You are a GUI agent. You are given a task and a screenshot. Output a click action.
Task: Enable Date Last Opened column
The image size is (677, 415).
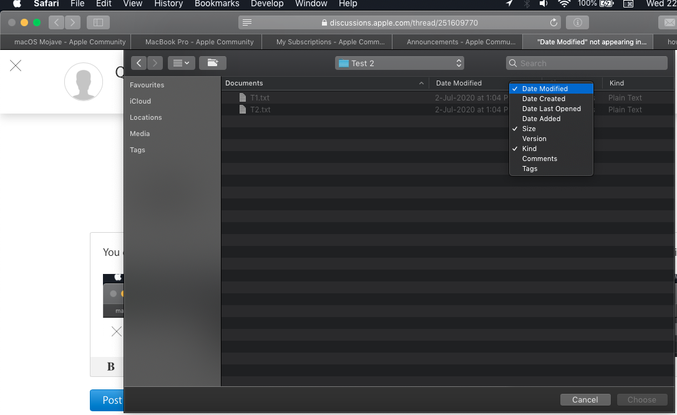tap(552, 109)
